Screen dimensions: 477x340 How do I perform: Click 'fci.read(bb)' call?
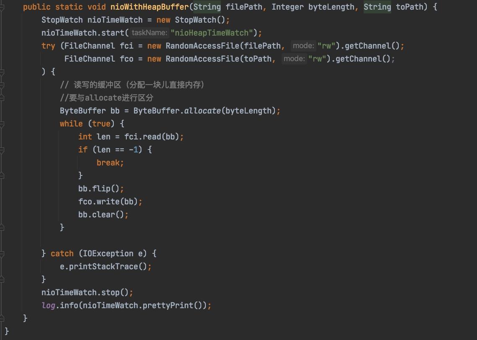(151, 137)
